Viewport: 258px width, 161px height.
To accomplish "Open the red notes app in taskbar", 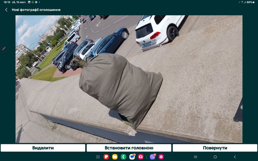I will coord(106,157).
